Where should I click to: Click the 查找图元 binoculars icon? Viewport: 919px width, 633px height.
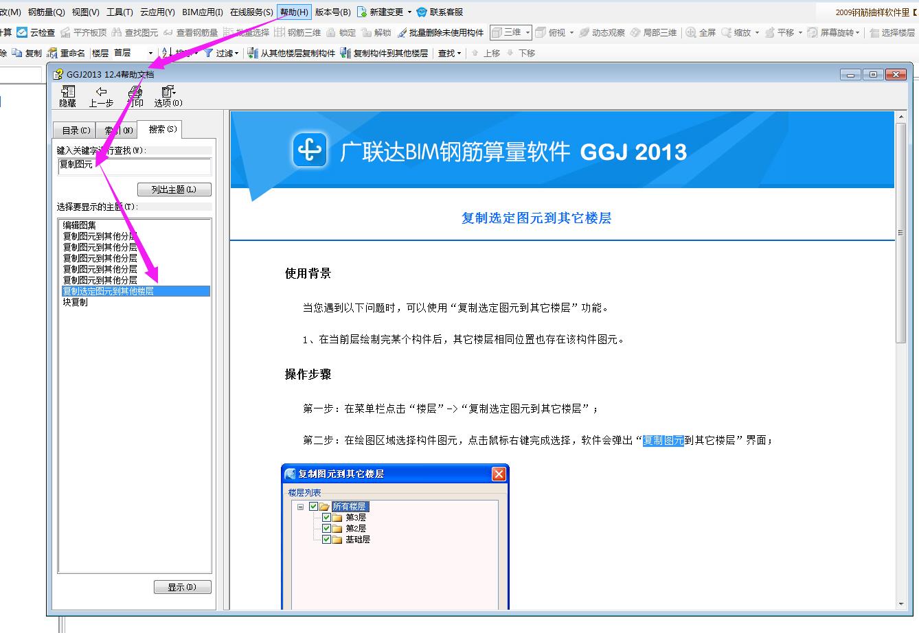pyautogui.click(x=117, y=32)
